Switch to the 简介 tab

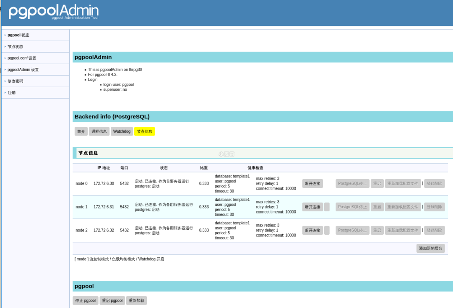[x=81, y=131]
